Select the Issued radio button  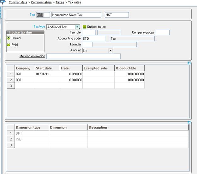click(x=9, y=38)
